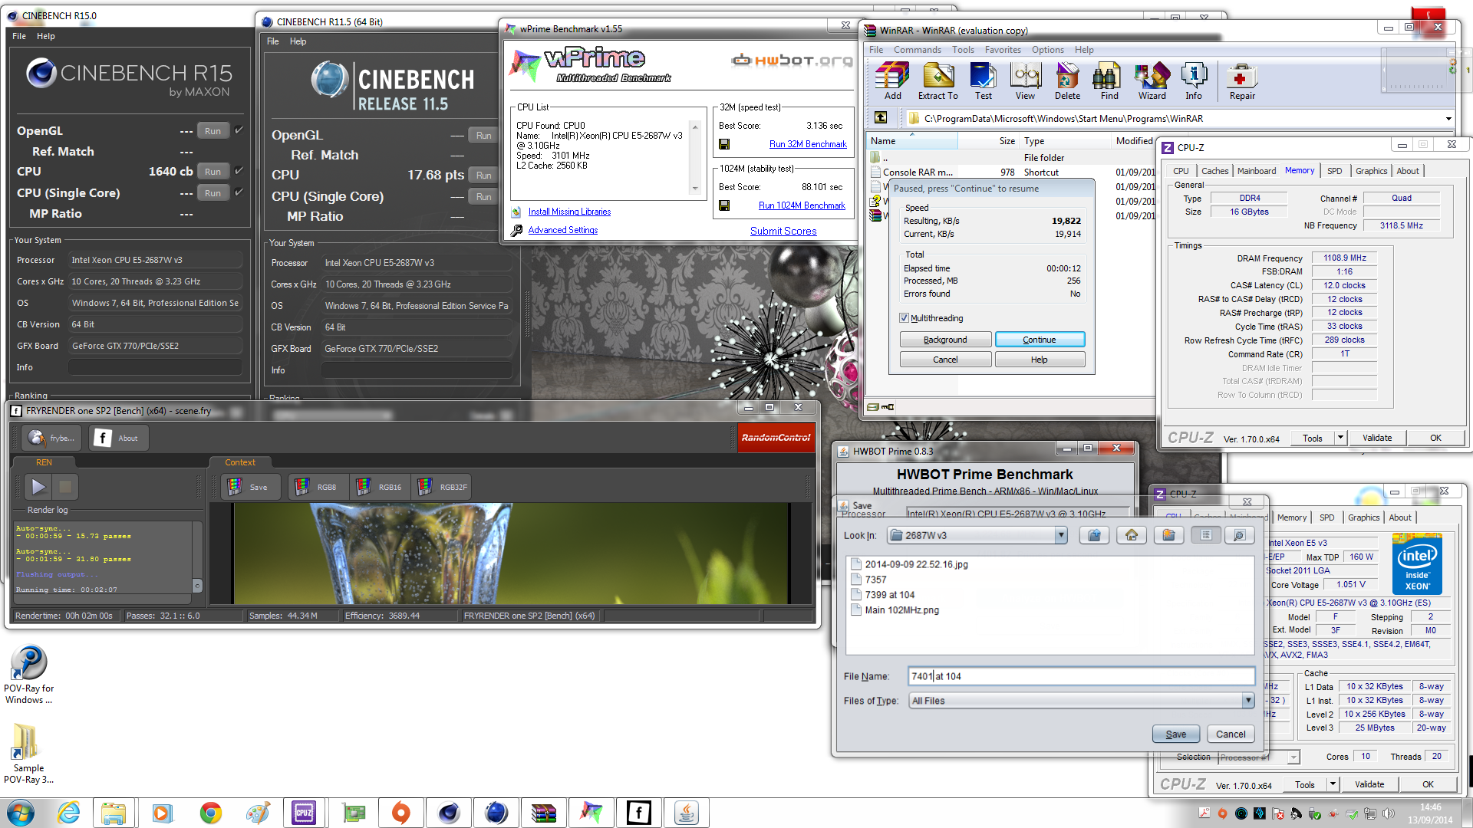Switch to Graphics tab in lower CPU-Z window
The width and height of the screenshot is (1473, 828).
(x=1363, y=517)
